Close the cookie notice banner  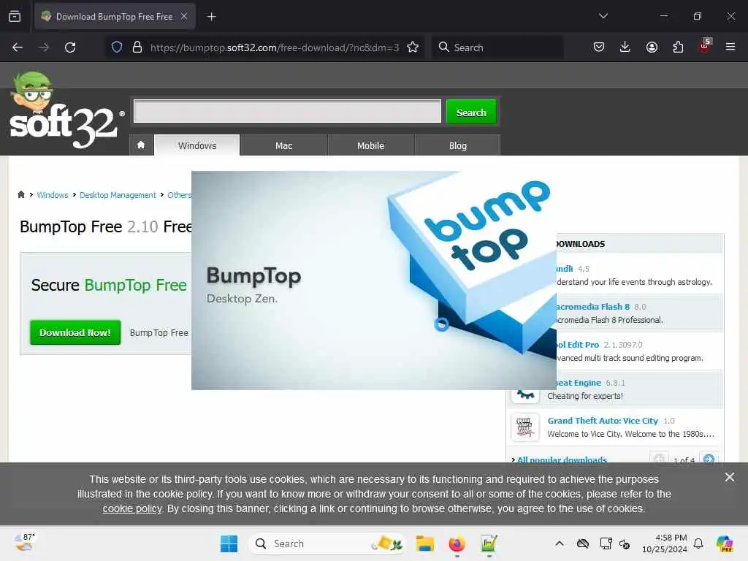730,477
